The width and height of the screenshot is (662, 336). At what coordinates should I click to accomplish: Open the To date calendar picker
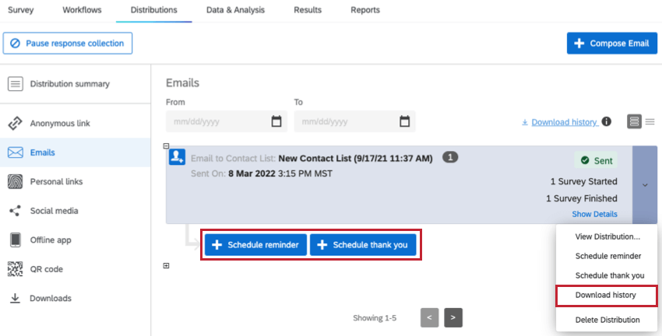coord(404,121)
